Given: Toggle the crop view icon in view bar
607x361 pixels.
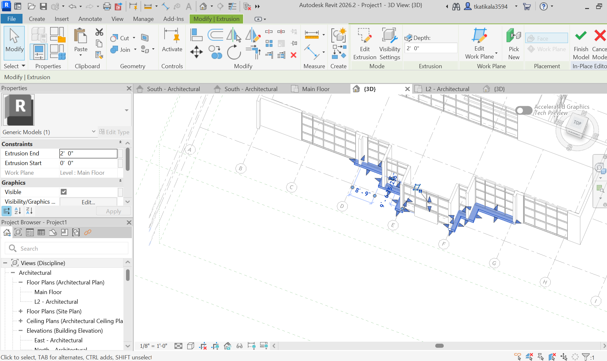Looking at the screenshot, I should click(203, 346).
